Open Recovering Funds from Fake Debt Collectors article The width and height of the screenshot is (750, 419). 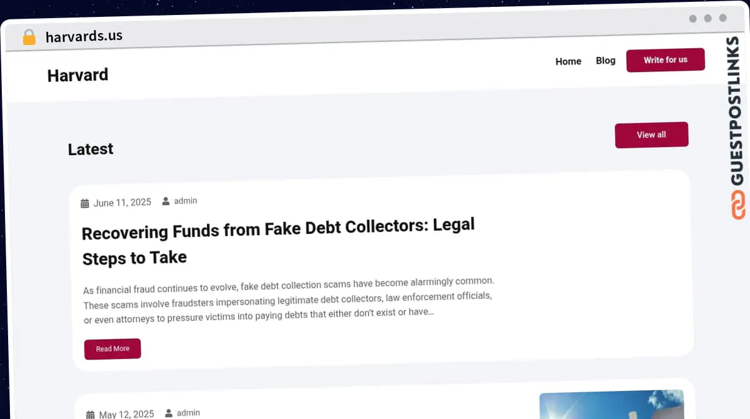278,241
